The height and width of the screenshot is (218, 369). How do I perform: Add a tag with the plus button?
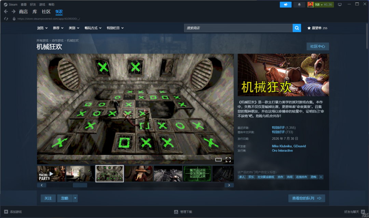[x=321, y=177]
